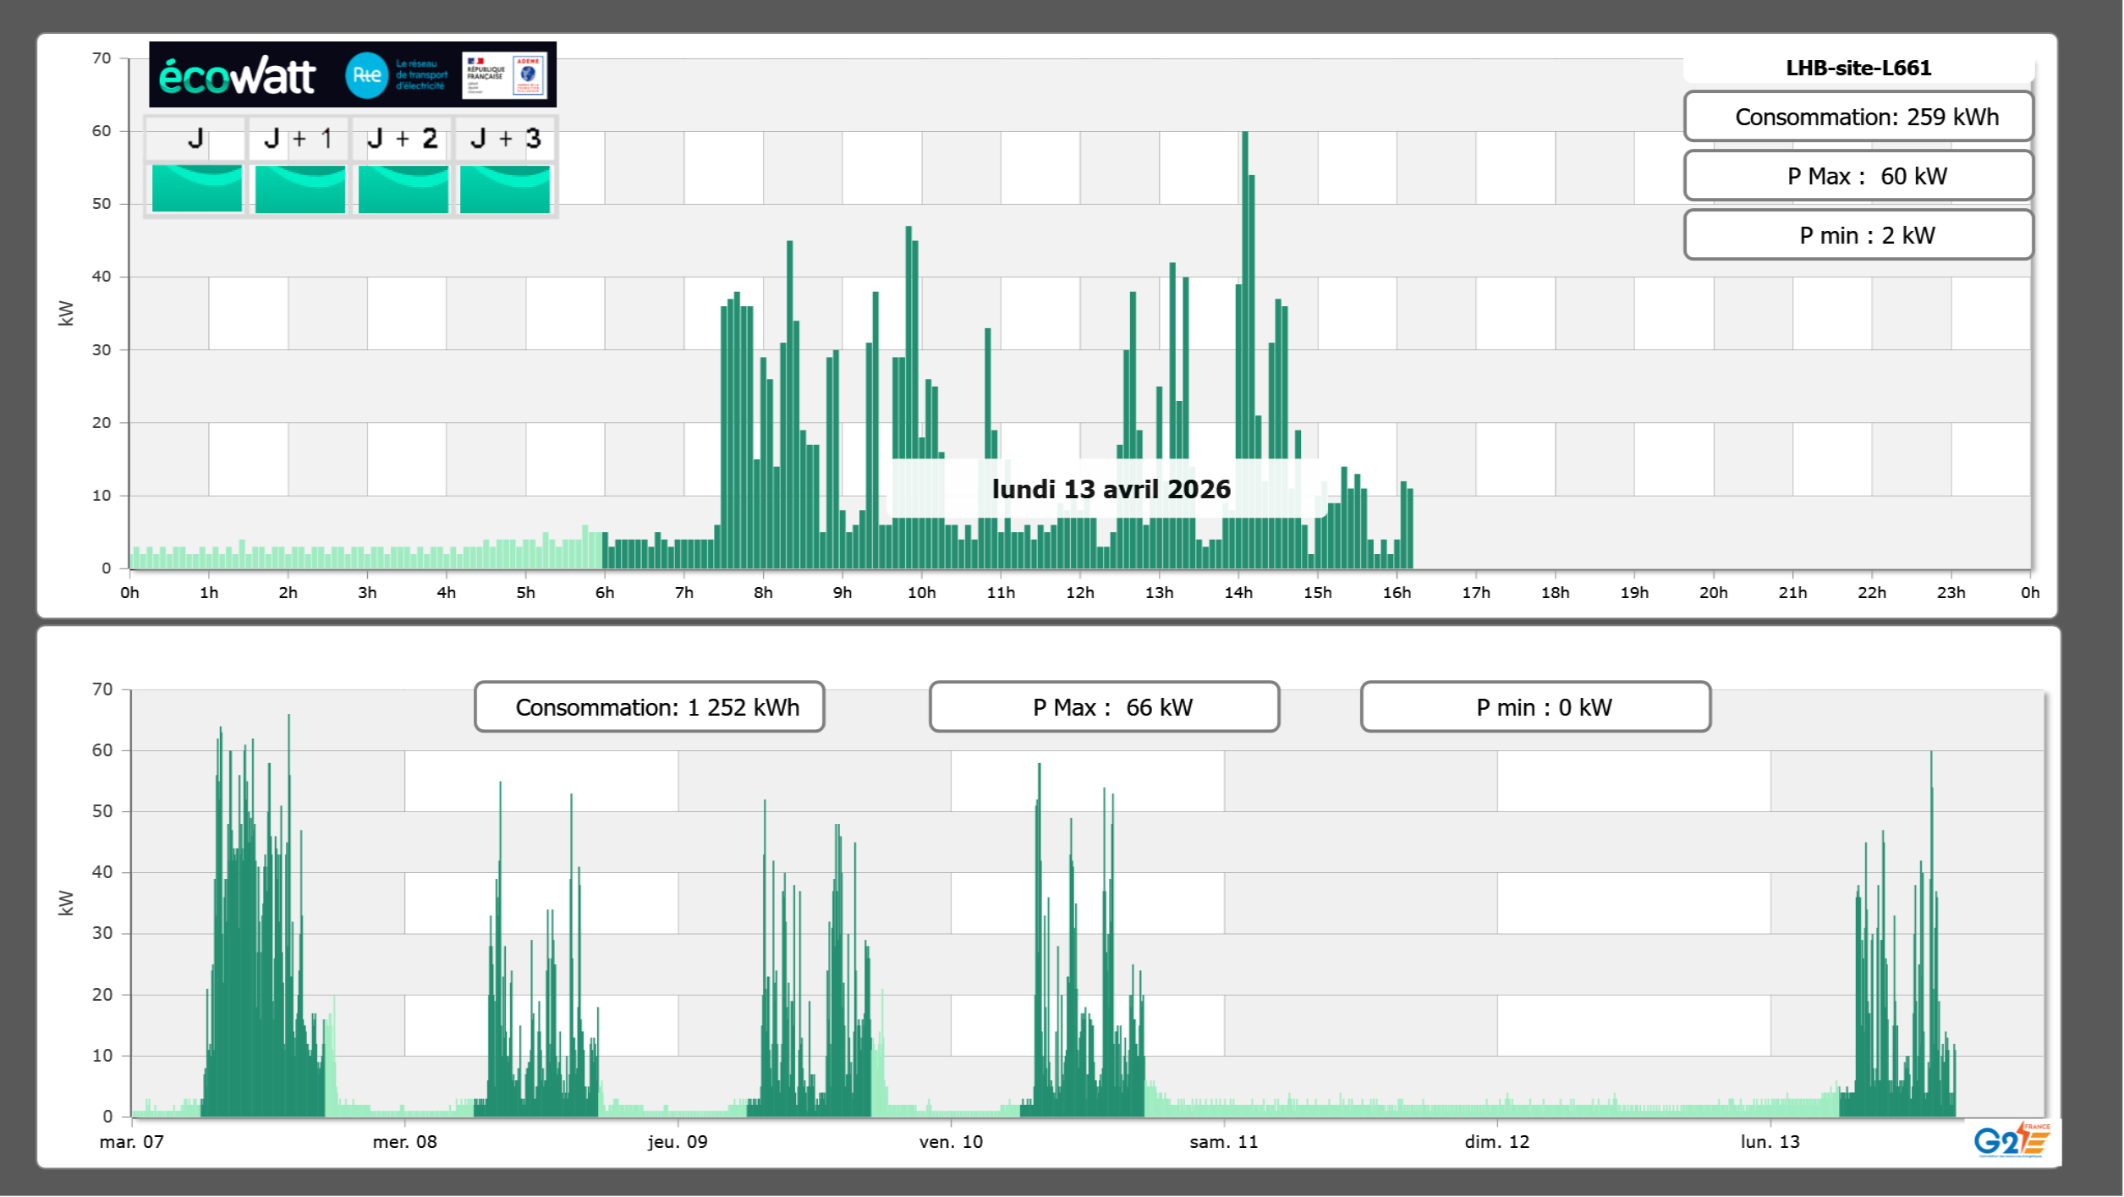Click the République Française ADEME logo
This screenshot has width=2124, height=1197.
point(505,75)
